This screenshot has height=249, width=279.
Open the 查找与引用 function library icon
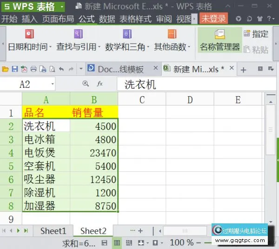pyautogui.click(x=78, y=34)
